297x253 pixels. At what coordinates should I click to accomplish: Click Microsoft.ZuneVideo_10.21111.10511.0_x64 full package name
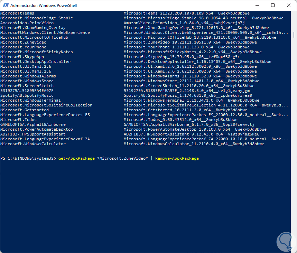190,42
